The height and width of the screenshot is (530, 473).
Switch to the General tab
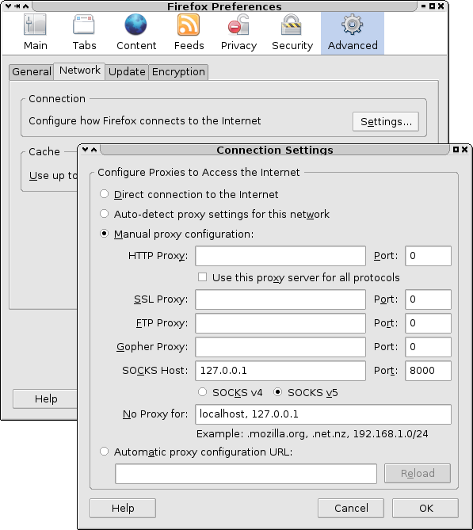click(32, 71)
